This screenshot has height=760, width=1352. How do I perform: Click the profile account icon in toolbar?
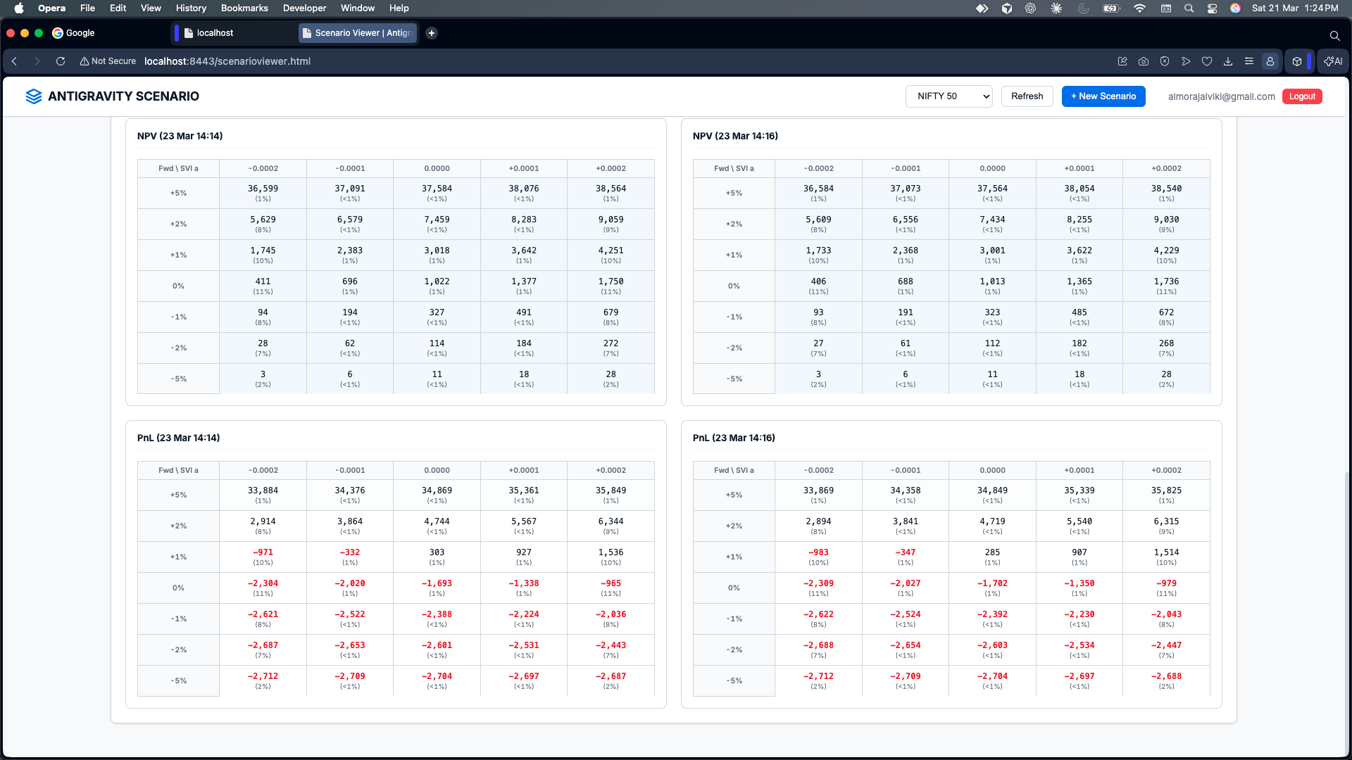point(1270,61)
